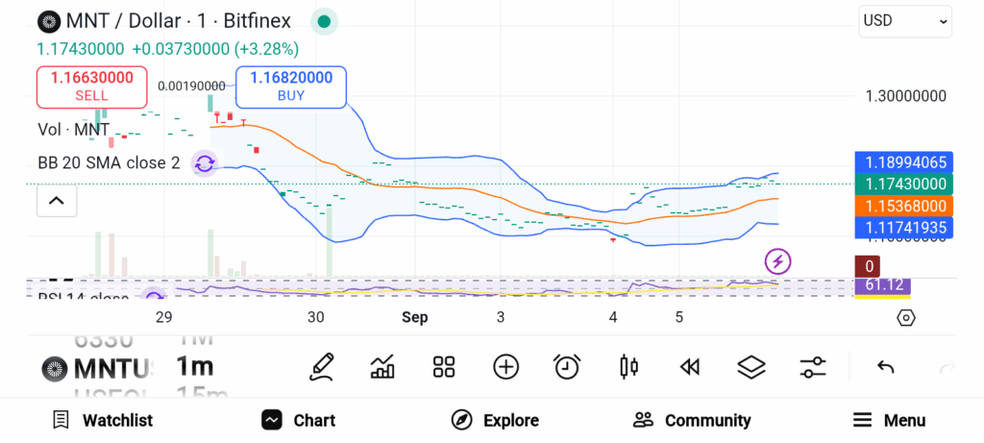Click the spread value 0.00190000
This screenshot has height=443, width=984.
[191, 86]
